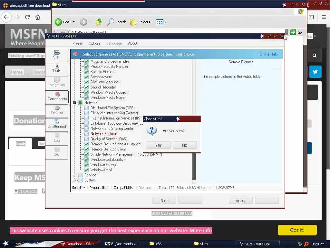This screenshot has height=248, width=330.
Task: Click No in Close vLite dialog
Action: tap(185, 145)
